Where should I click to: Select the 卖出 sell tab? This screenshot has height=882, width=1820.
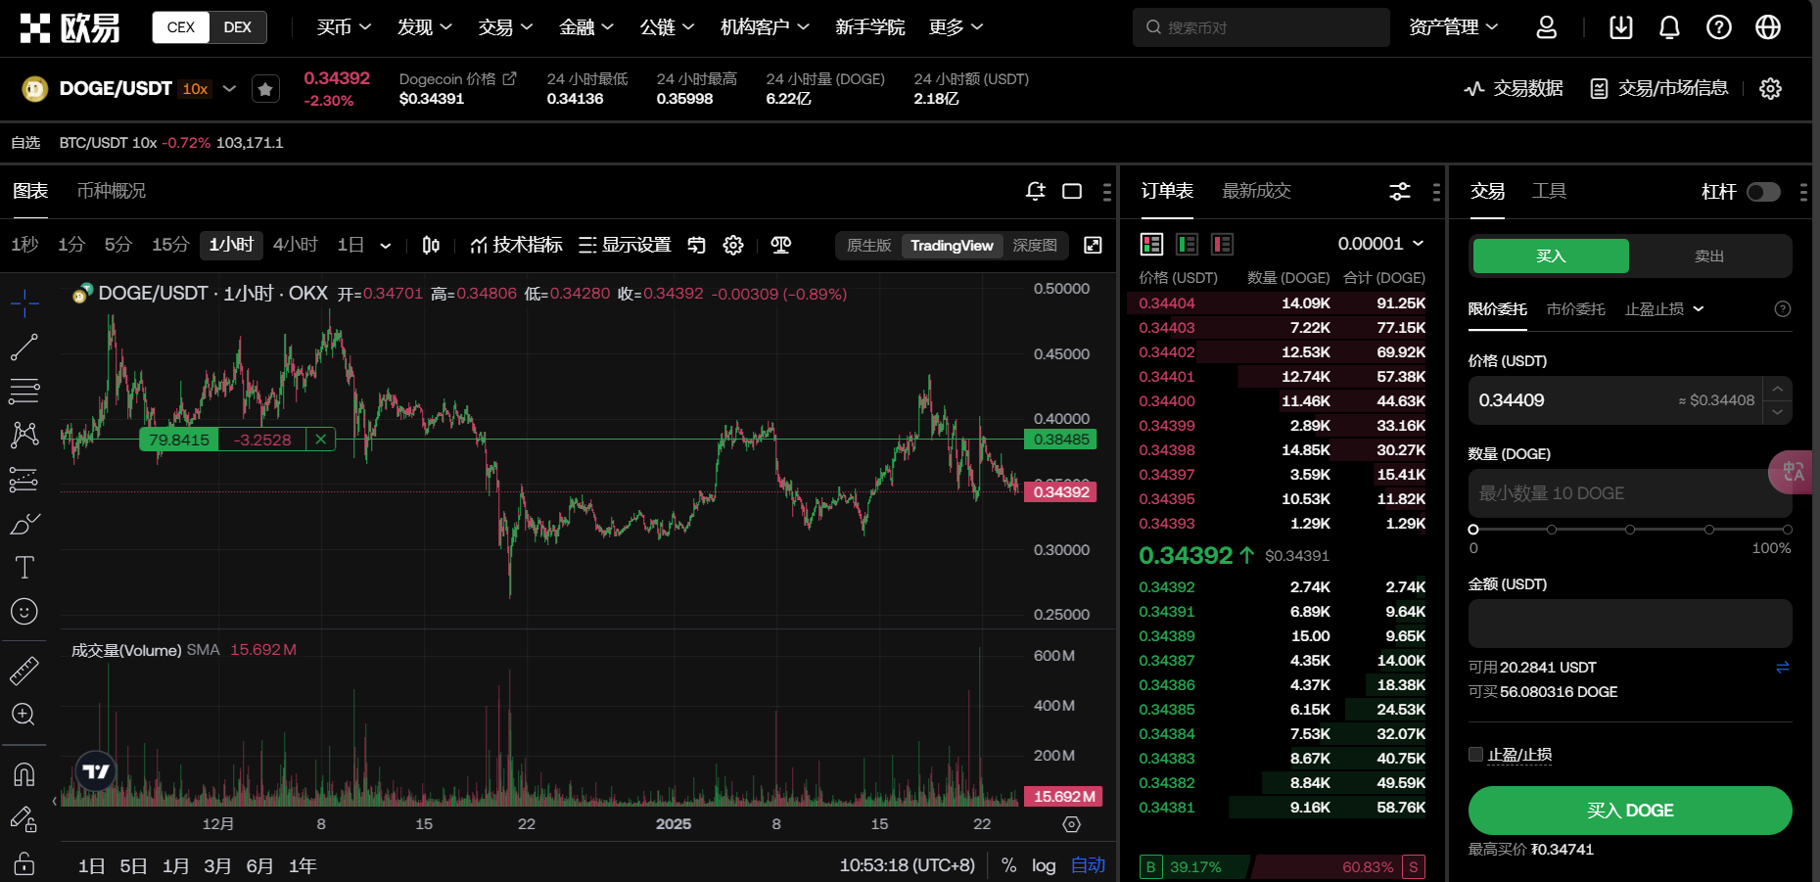point(1709,256)
